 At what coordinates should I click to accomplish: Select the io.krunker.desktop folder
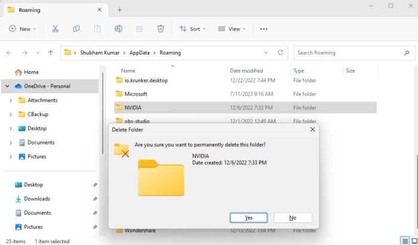point(245,80)
